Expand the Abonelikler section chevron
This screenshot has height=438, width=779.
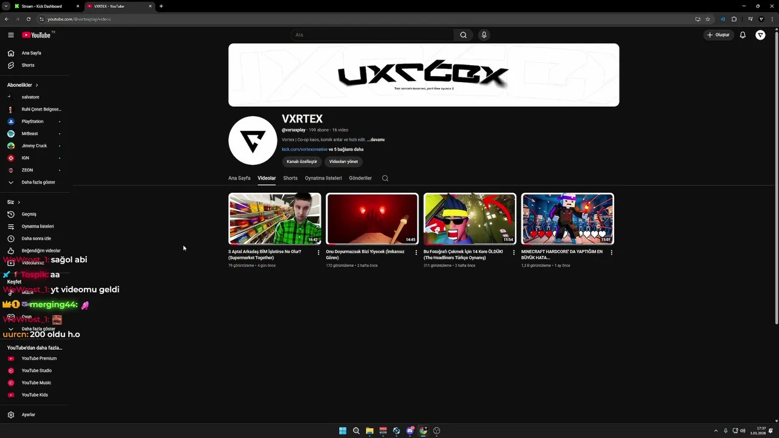[x=37, y=85]
